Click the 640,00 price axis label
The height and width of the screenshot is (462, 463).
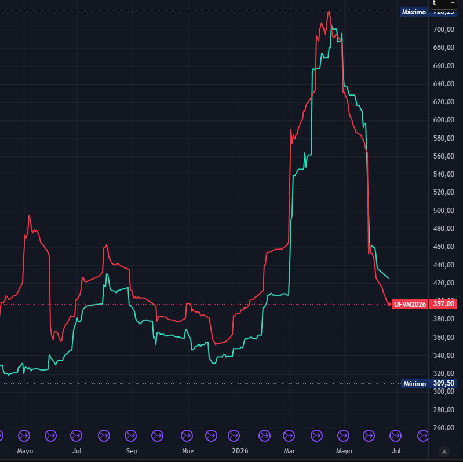(x=443, y=84)
